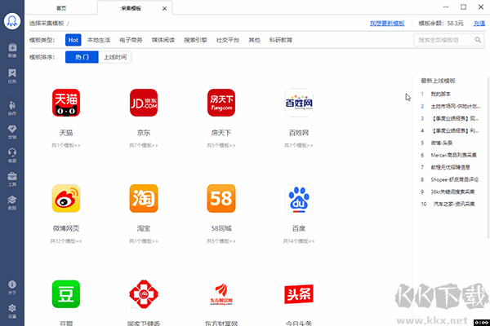
Task: Sort templates by 热门
Action: click(x=82, y=57)
